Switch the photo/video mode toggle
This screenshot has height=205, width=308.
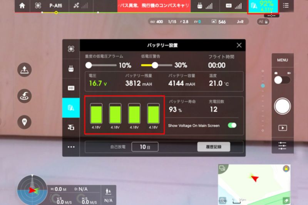tap(282, 80)
